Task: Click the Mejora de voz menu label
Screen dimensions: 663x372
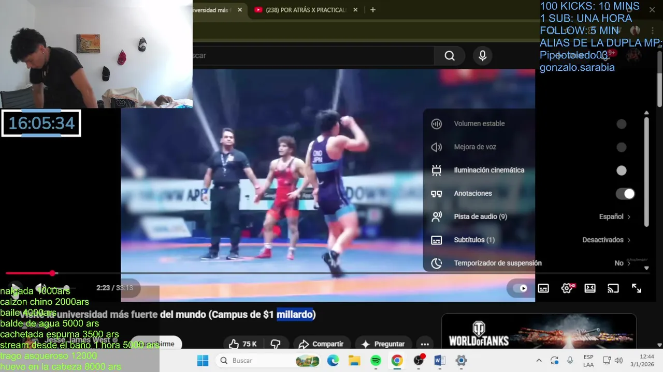Action: 475,147
